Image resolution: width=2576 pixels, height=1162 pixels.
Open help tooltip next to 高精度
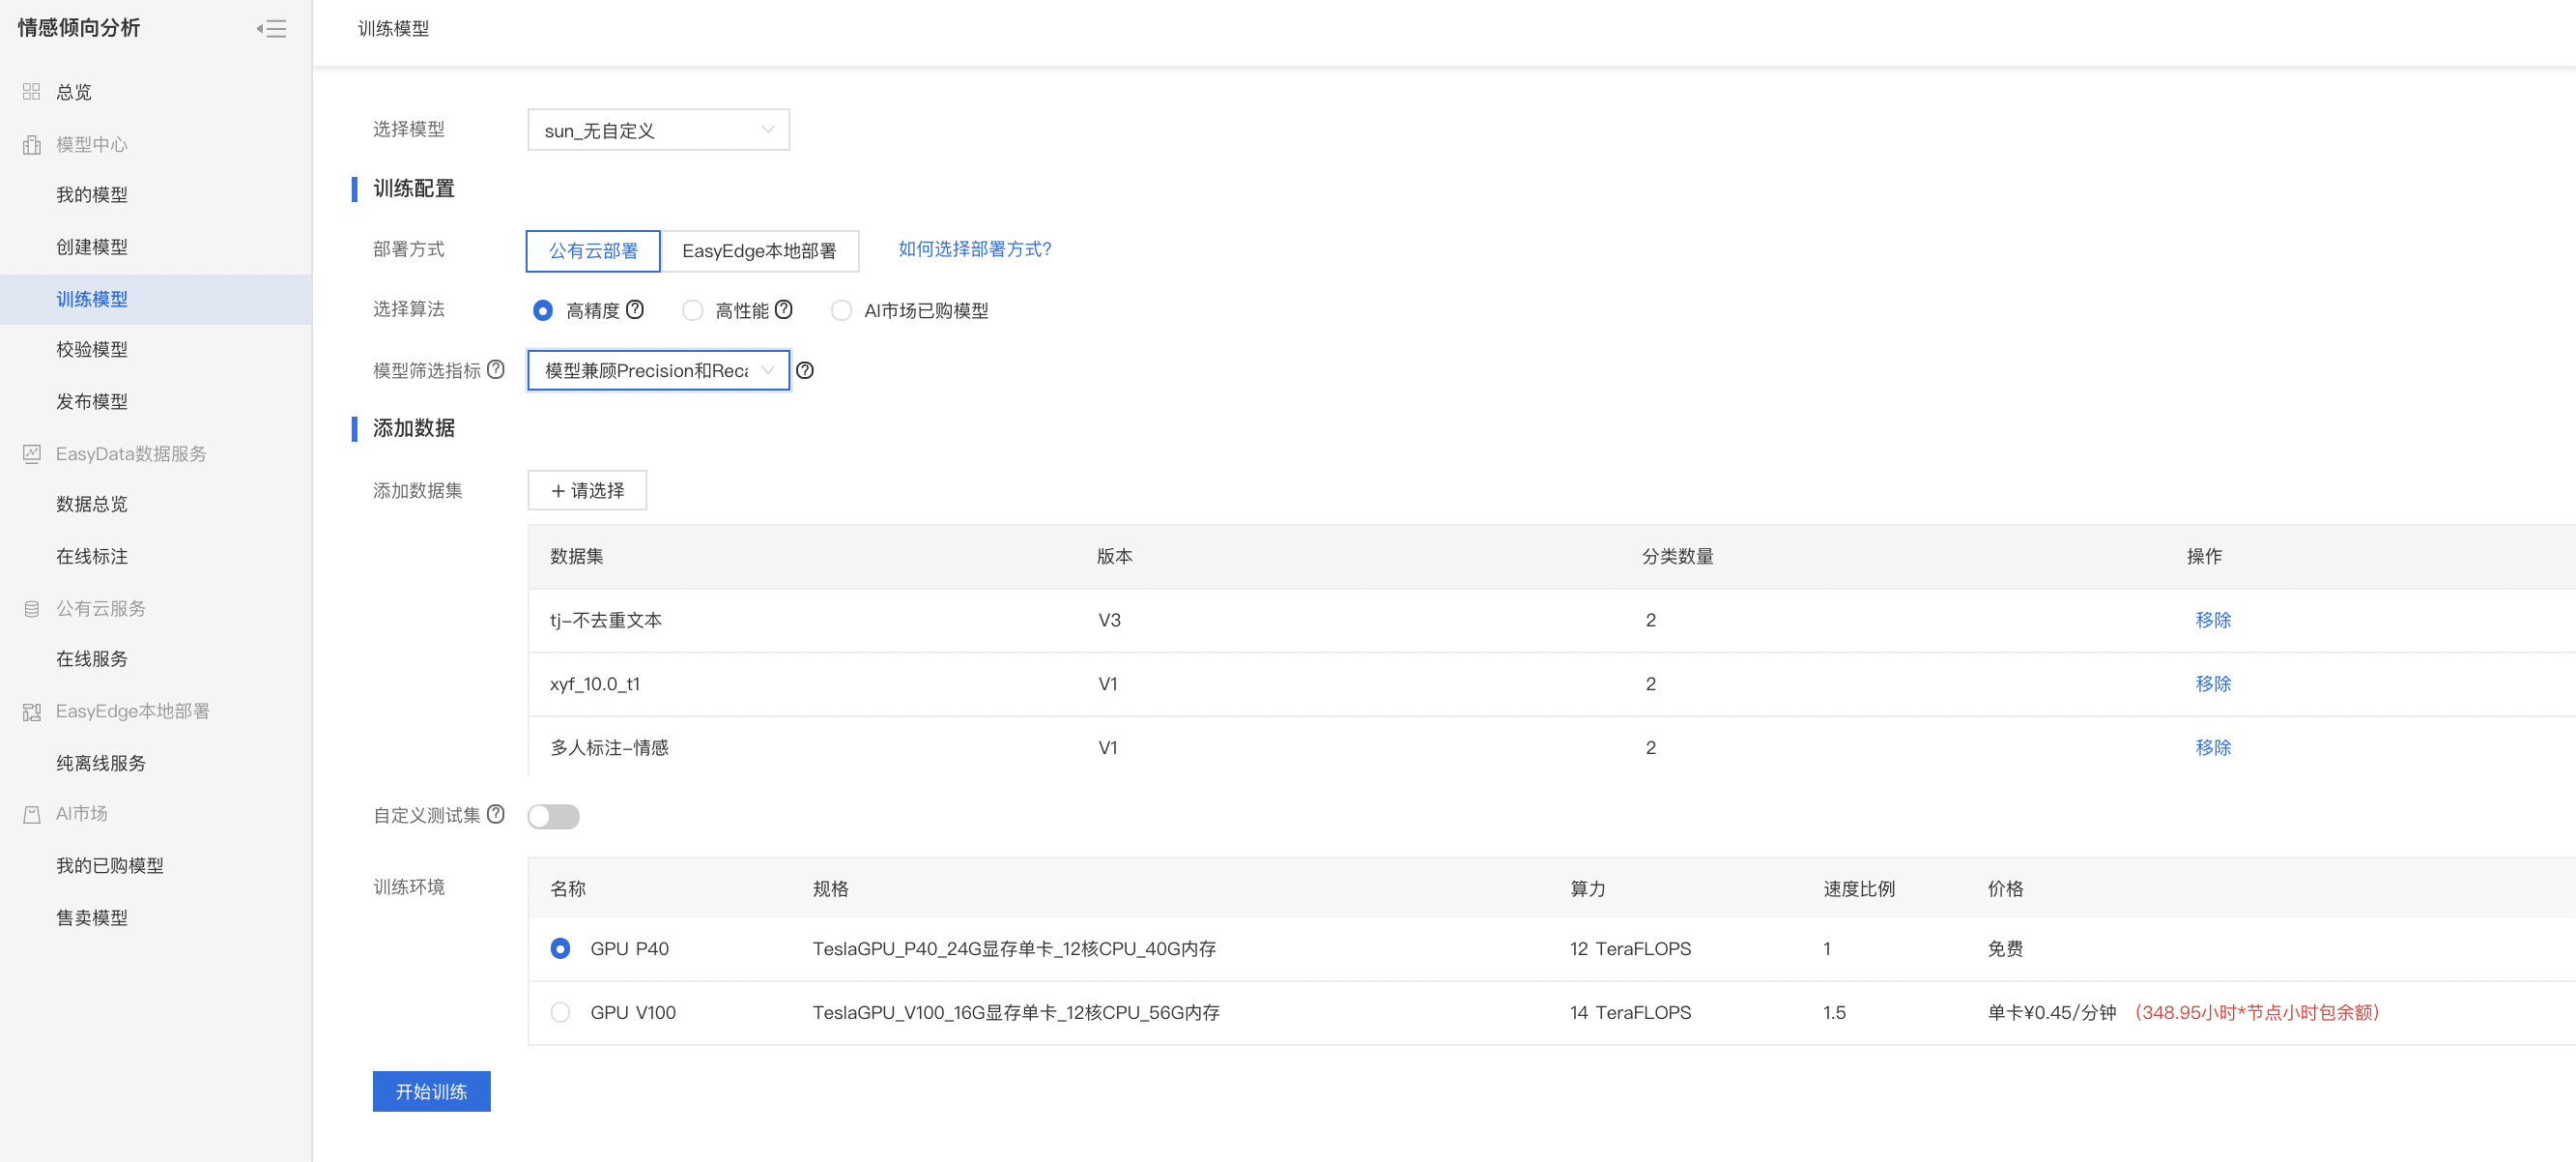(635, 309)
